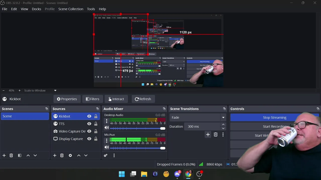Remove scene transition with trash icon

click(x=215, y=134)
